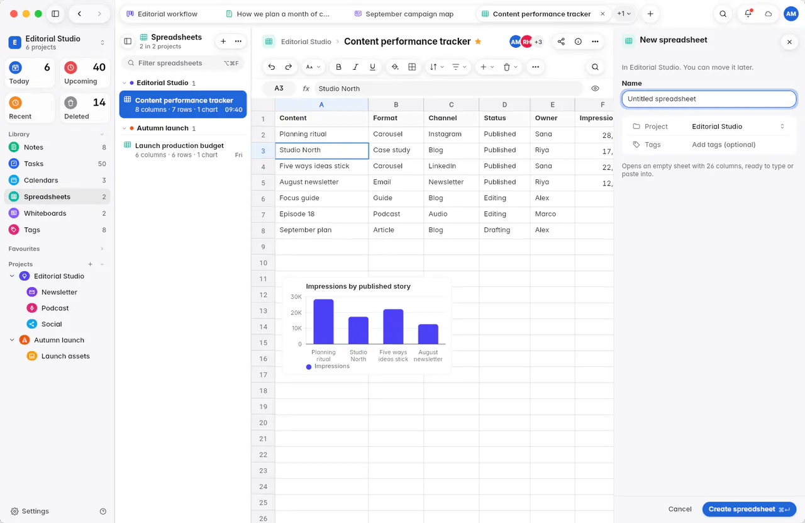The width and height of the screenshot is (805, 523).
Task: Open the Today smart list card
Action: point(31,72)
